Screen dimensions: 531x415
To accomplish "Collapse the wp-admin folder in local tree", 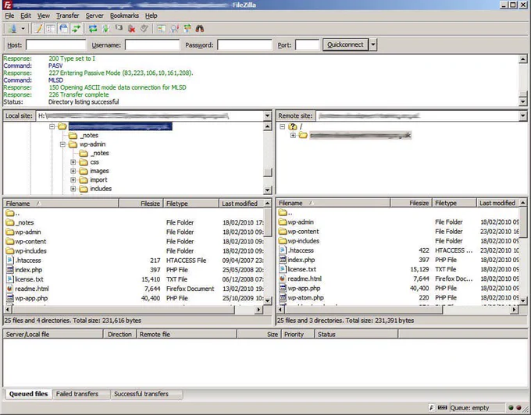I will tap(62, 144).
